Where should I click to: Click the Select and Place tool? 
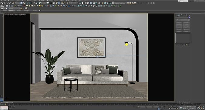[x=40, y=3]
